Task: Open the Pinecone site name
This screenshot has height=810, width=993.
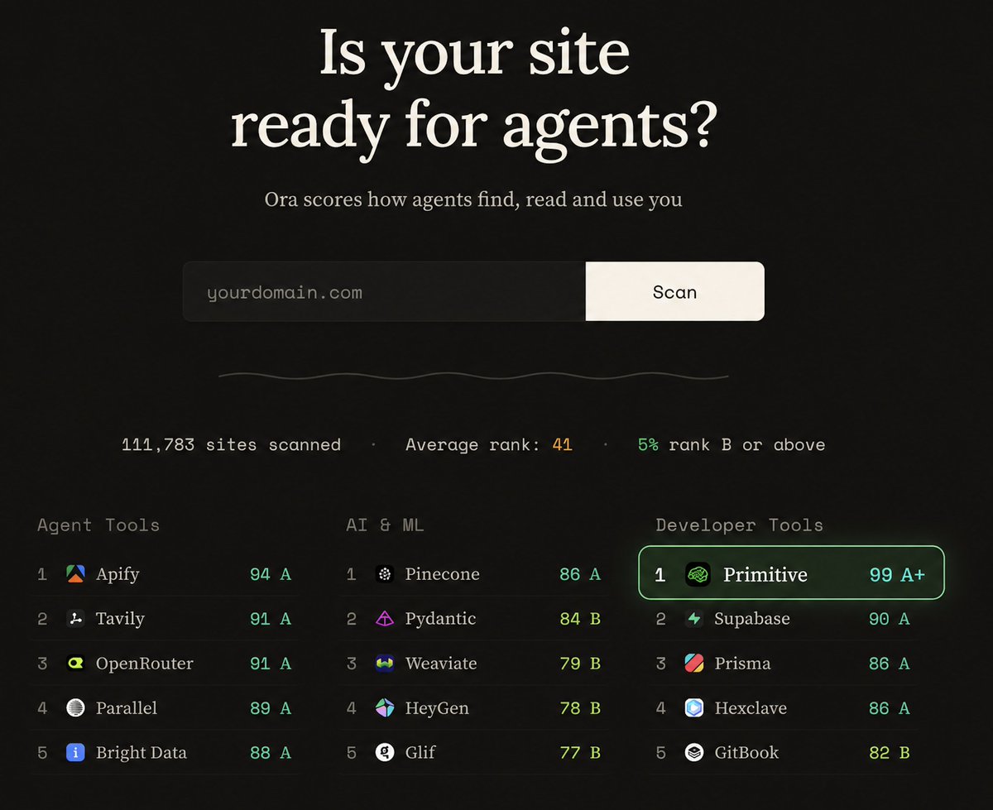Action: 443,574
